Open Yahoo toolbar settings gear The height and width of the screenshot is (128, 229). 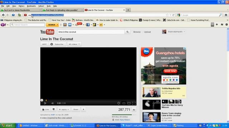pyautogui.click(x=226, y=25)
